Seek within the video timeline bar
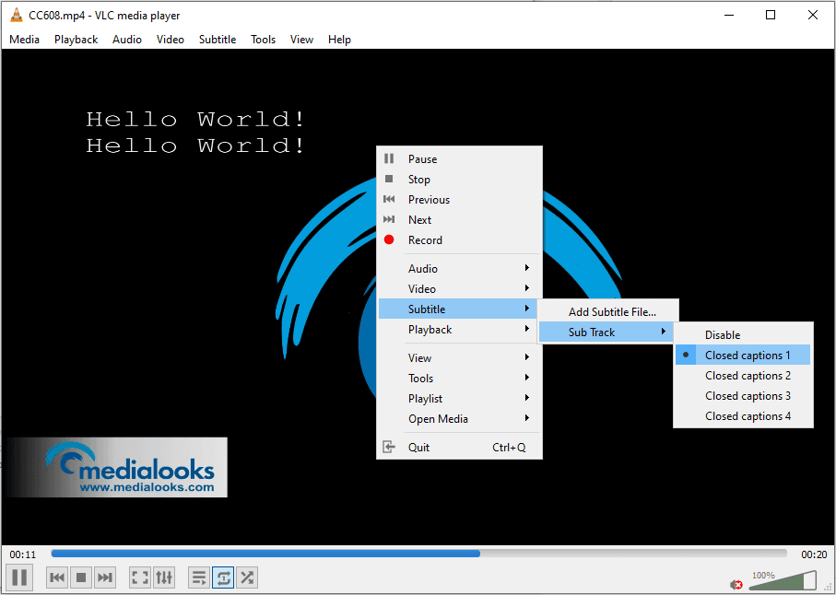The image size is (836, 595). 419,554
